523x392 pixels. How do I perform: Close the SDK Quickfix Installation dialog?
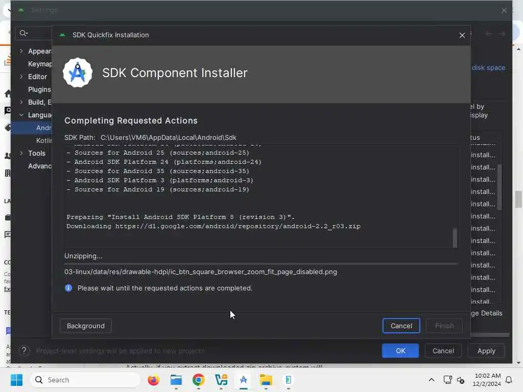point(462,35)
